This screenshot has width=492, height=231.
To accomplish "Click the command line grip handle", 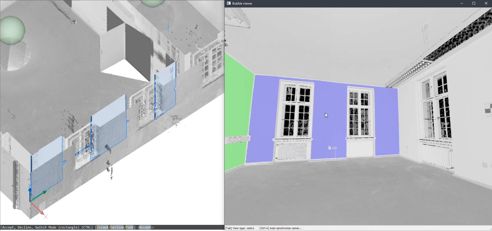I will pyautogui.click(x=1, y=228).
